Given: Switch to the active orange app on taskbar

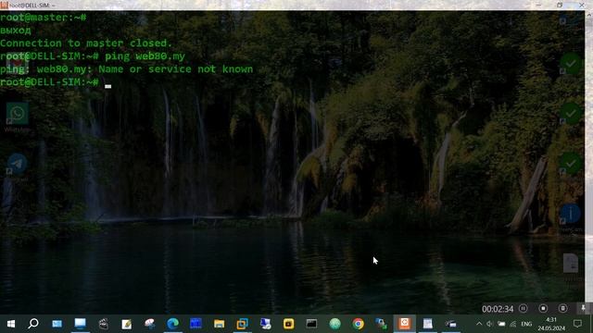Looking at the screenshot, I should [x=404, y=323].
